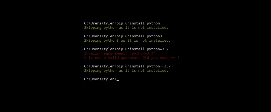Click the 'Did you mean == ?' suggestion text

(x=161, y=58)
